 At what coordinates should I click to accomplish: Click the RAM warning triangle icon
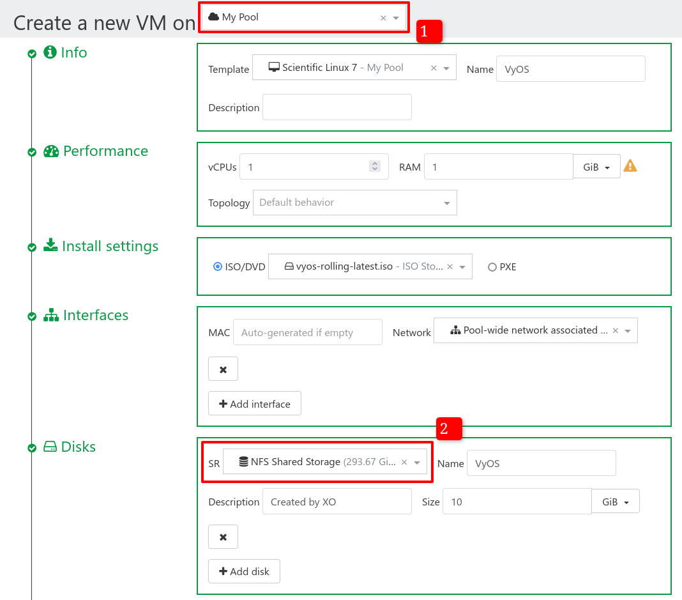[630, 166]
